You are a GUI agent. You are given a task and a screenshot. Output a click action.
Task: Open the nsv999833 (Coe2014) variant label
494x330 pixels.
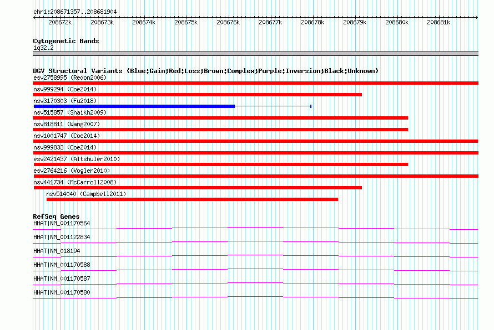(x=65, y=147)
